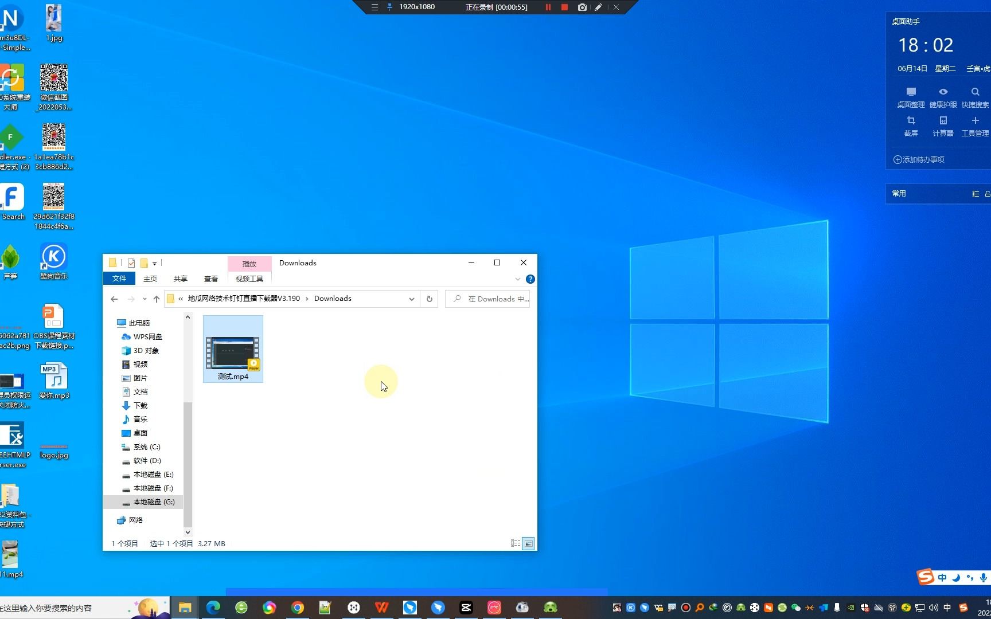Open 桌面整理 in desktop assistant
Screen dimensions: 991x619
(x=911, y=97)
